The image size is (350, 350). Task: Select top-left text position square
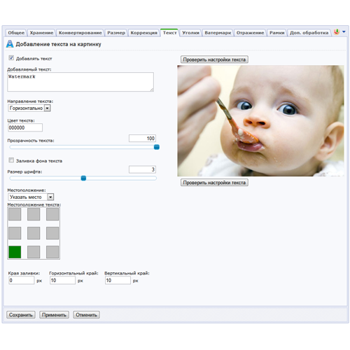tap(15, 214)
